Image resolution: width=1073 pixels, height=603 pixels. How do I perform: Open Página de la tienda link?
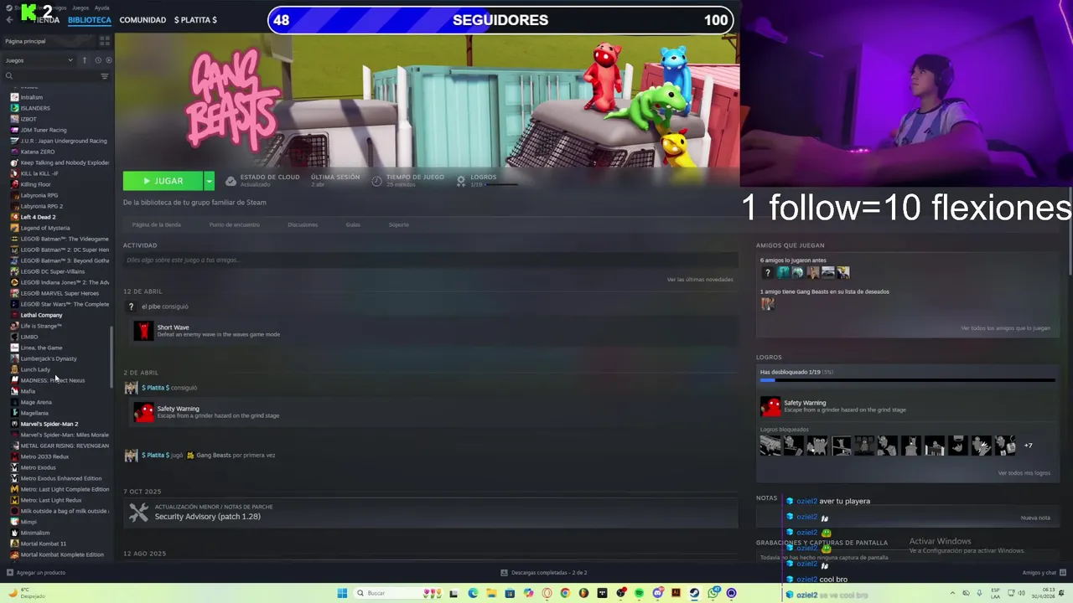point(156,224)
